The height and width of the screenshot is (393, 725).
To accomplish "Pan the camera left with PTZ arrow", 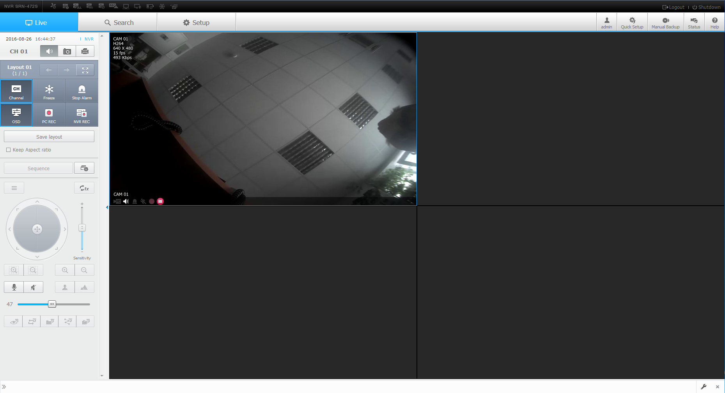I will click(x=9, y=229).
